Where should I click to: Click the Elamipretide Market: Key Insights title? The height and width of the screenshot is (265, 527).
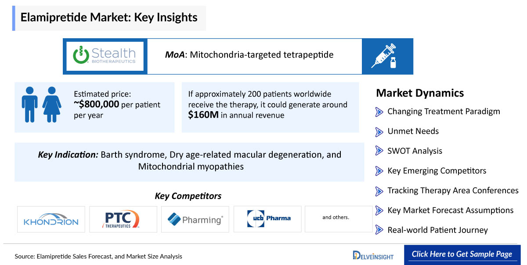[109, 18]
